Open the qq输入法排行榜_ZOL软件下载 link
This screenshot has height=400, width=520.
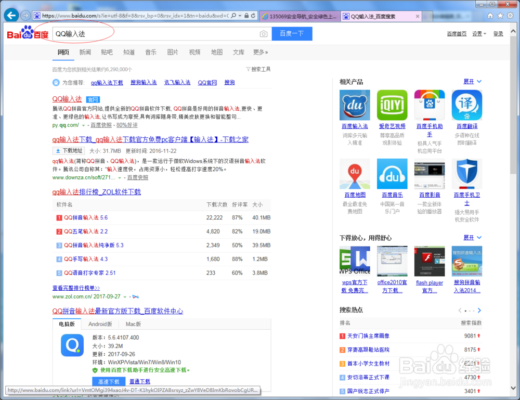(x=97, y=192)
